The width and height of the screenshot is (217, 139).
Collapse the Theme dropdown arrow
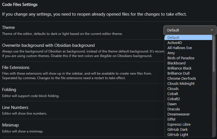tap(212, 30)
